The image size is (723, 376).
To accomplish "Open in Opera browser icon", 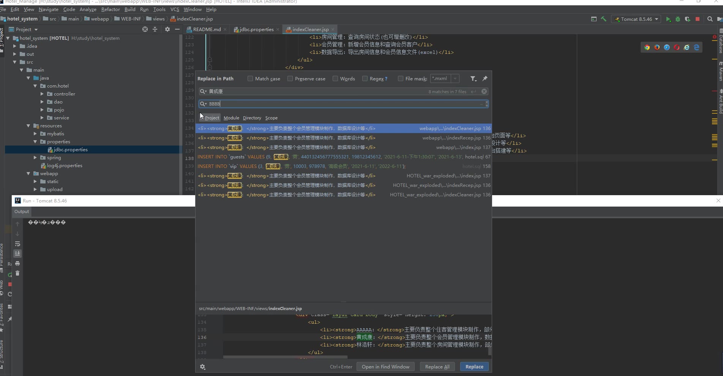I will pos(677,47).
